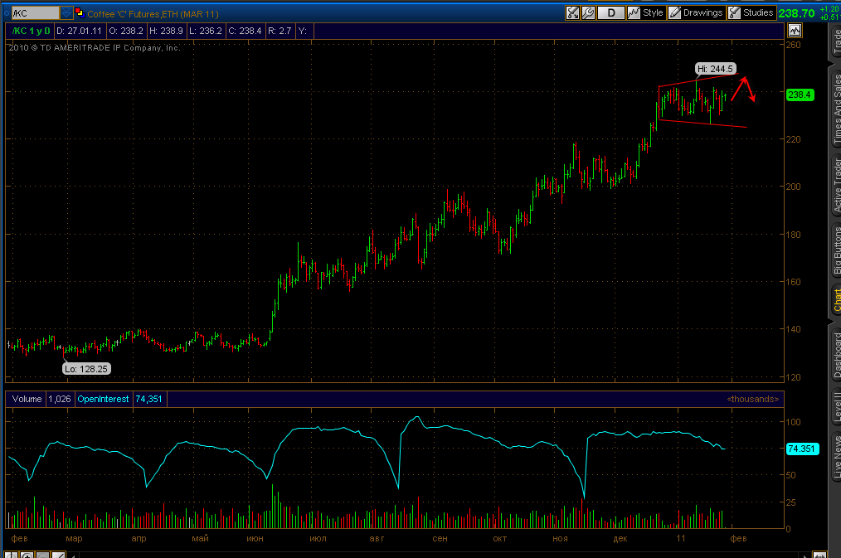Open the /KC symbol dropdown arrow
The height and width of the screenshot is (558, 841).
(x=66, y=13)
